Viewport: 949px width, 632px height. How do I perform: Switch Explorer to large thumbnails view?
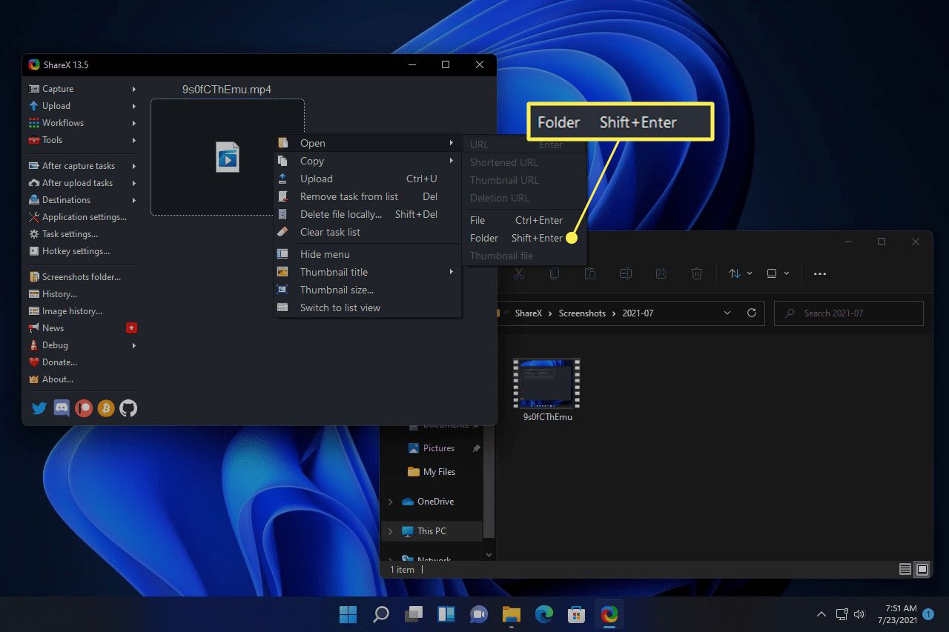click(x=922, y=570)
